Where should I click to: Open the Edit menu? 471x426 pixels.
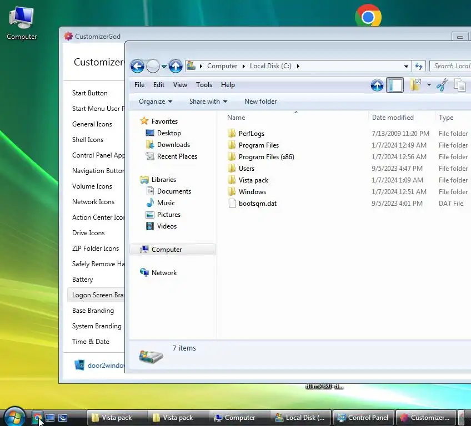(159, 85)
